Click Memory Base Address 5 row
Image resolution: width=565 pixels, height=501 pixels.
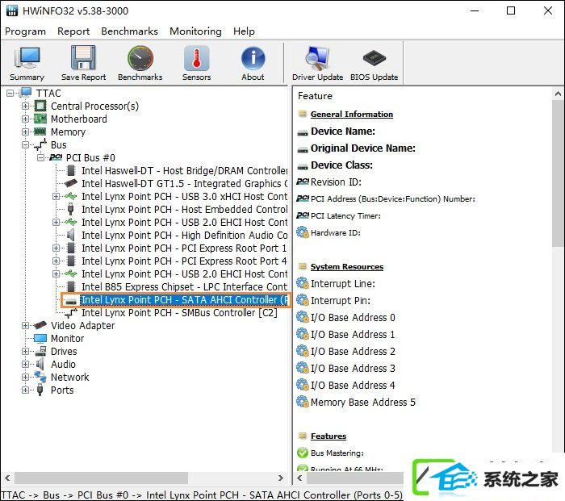point(363,402)
